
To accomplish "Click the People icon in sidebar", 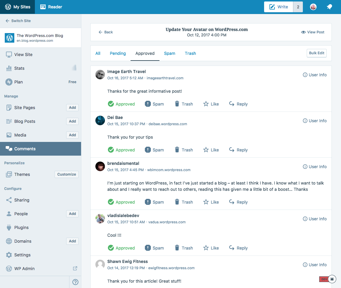I will (x=9, y=214).
